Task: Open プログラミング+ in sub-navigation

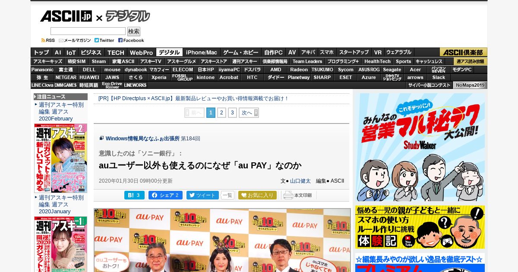Action: (343, 61)
